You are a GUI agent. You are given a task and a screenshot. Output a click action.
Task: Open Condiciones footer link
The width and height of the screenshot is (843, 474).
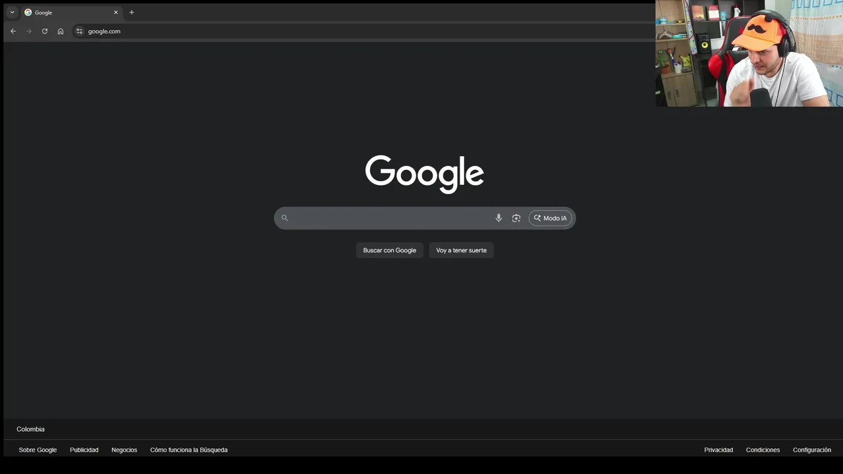pyautogui.click(x=763, y=450)
